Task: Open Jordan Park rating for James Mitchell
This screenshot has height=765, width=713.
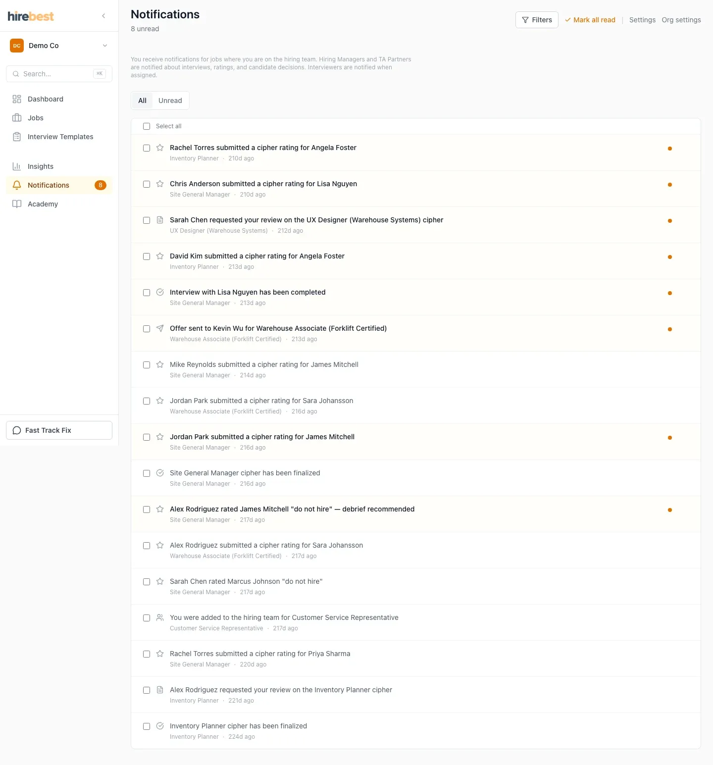Action: [x=416, y=442]
